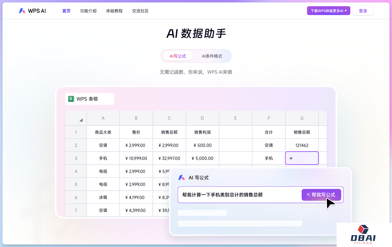
Task: Switch to the AI条件格式 toggle option
Action: click(x=212, y=56)
